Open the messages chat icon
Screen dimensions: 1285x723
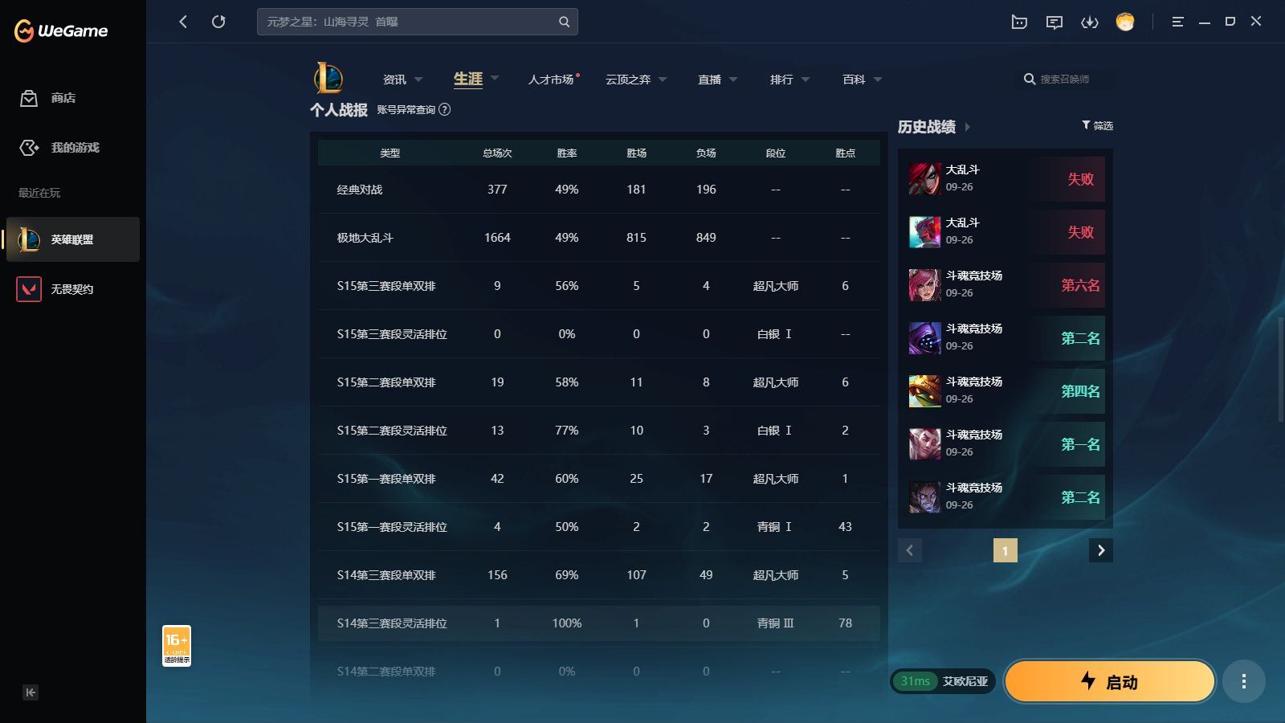1055,22
